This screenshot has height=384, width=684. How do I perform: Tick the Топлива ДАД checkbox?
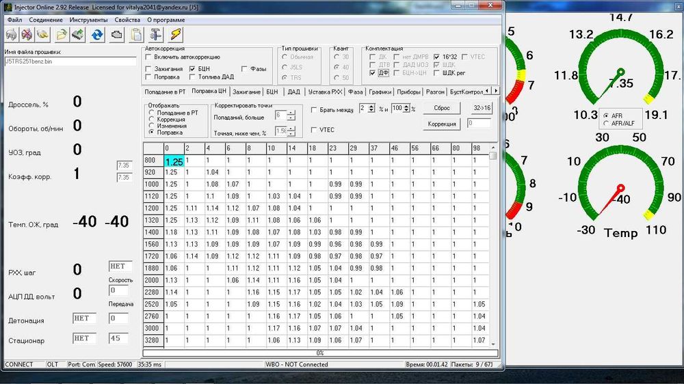click(x=192, y=77)
